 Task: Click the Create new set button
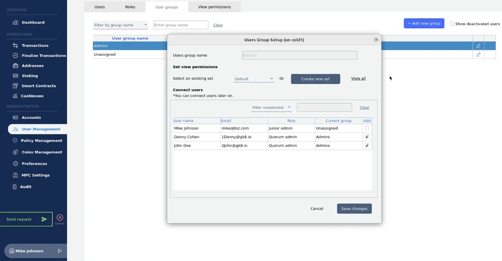pos(316,79)
